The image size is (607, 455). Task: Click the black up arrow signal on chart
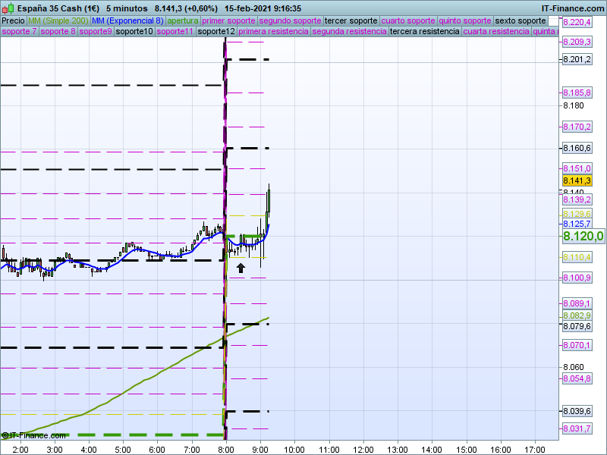pos(241,268)
